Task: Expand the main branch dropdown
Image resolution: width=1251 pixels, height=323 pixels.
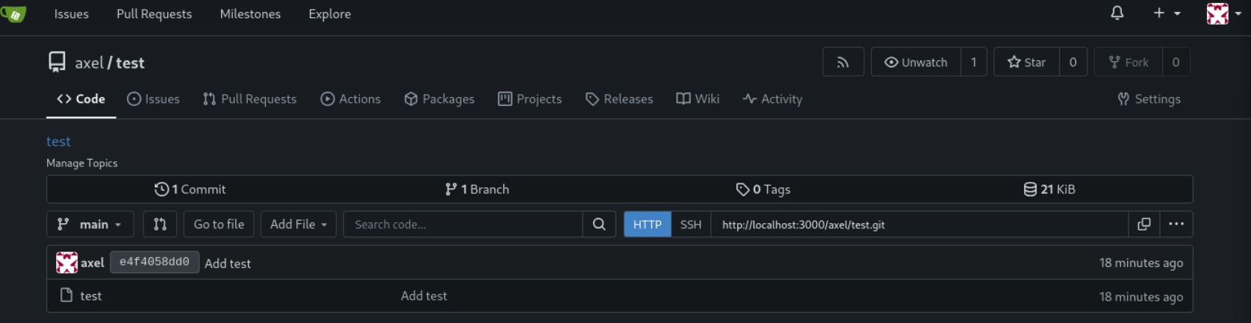Action: click(90, 225)
